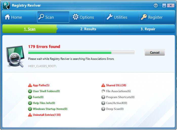Click the 'Deep Scan(0)' label
Viewport: 177px width, 130px height.
click(x=115, y=109)
